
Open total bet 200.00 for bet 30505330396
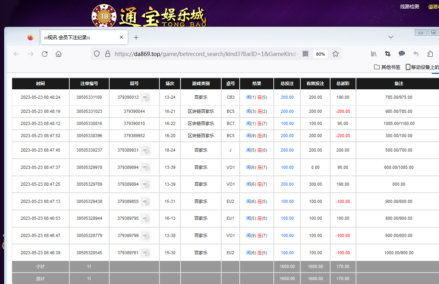287,136
